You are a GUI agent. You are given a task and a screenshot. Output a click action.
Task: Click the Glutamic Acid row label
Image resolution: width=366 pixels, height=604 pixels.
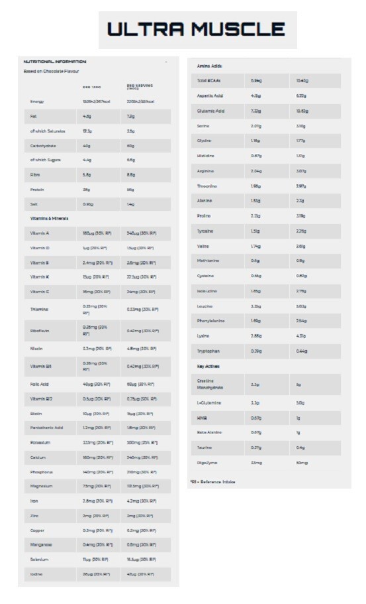[x=210, y=111]
